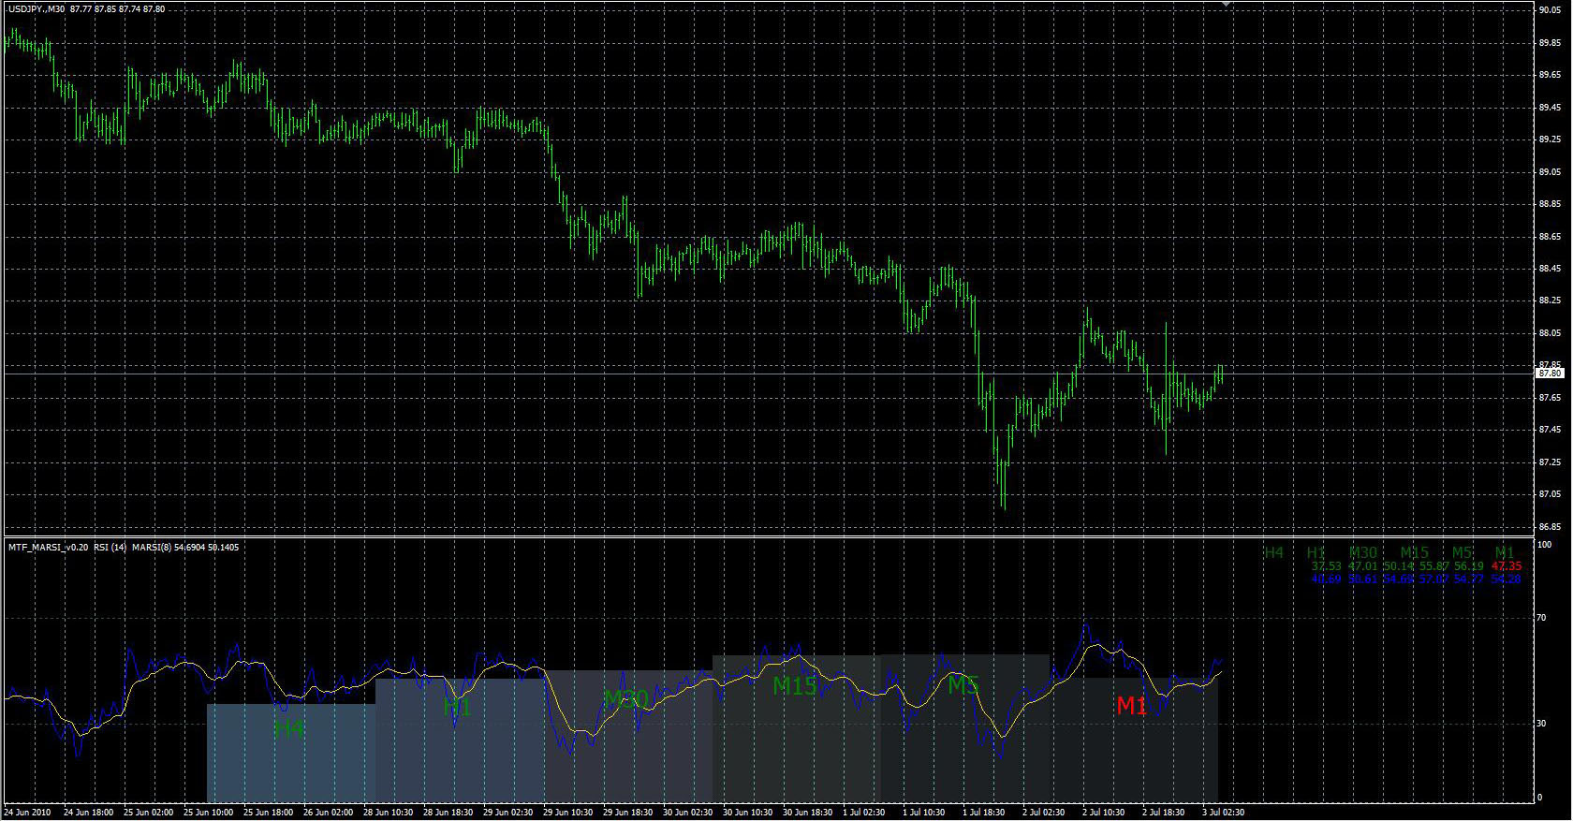Click the large green H1 label in shaded zone
Viewport: 1573px width, 821px height.
click(x=457, y=707)
